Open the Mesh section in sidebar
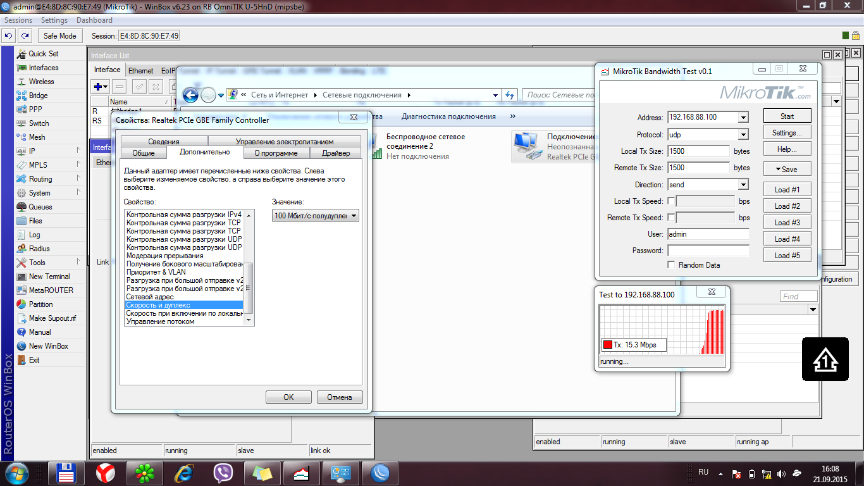The height and width of the screenshot is (486, 864). coord(37,137)
